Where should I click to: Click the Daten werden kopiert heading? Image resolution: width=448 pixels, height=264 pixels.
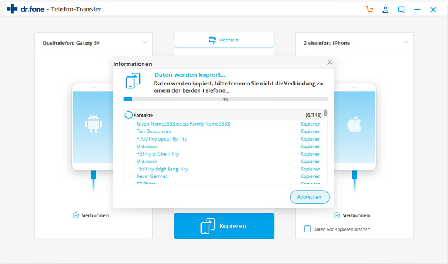(x=190, y=75)
